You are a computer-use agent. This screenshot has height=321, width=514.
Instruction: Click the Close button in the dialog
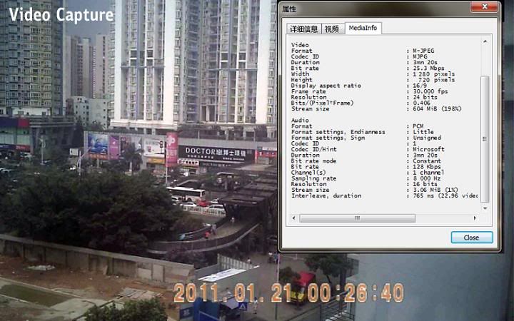pyautogui.click(x=472, y=238)
